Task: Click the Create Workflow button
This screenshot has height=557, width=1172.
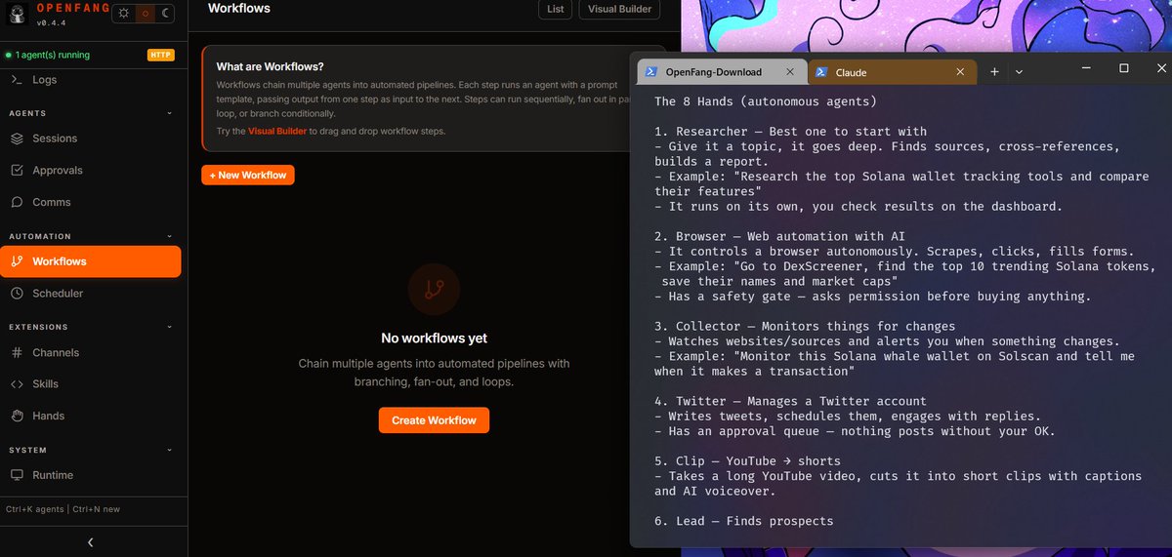Action: click(434, 420)
